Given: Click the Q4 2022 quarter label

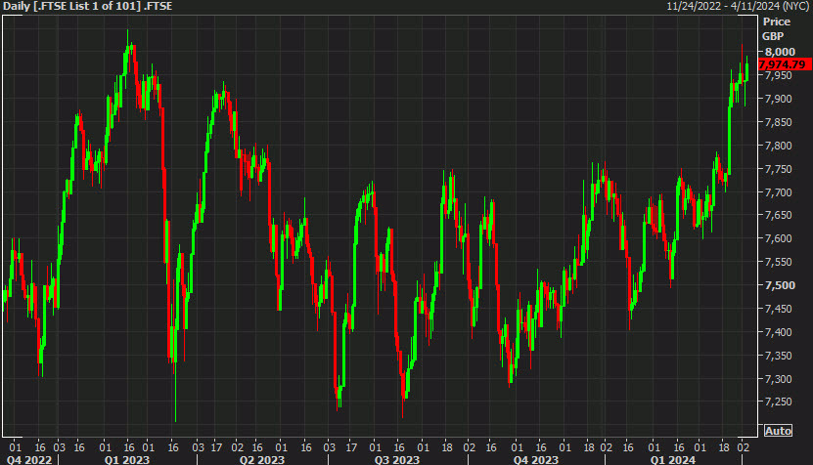Looking at the screenshot, I should pyautogui.click(x=29, y=459).
